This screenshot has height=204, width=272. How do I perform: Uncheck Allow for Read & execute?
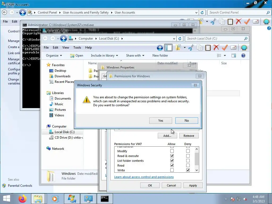172,156
